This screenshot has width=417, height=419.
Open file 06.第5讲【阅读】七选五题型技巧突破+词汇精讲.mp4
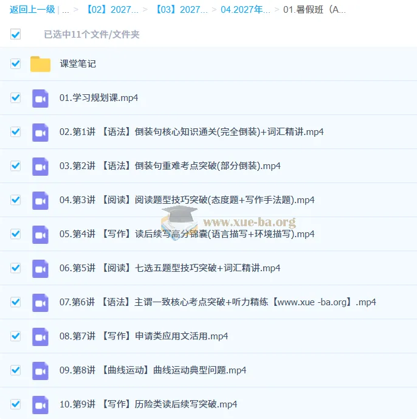coord(170,268)
